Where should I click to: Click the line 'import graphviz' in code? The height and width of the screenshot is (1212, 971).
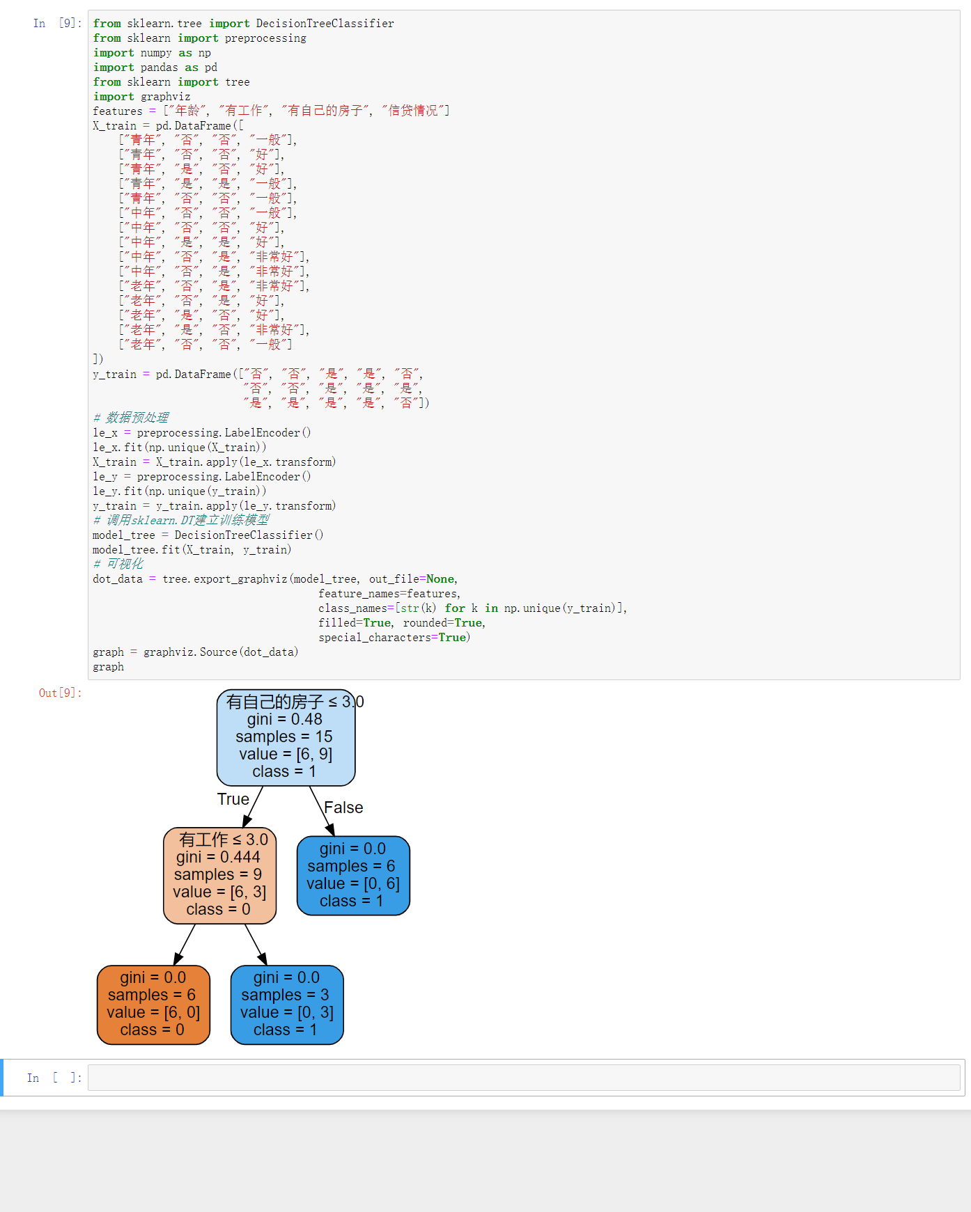pyautogui.click(x=141, y=96)
